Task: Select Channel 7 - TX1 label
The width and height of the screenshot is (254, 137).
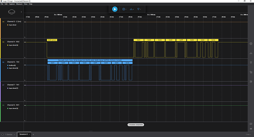Action: (x=13, y=84)
